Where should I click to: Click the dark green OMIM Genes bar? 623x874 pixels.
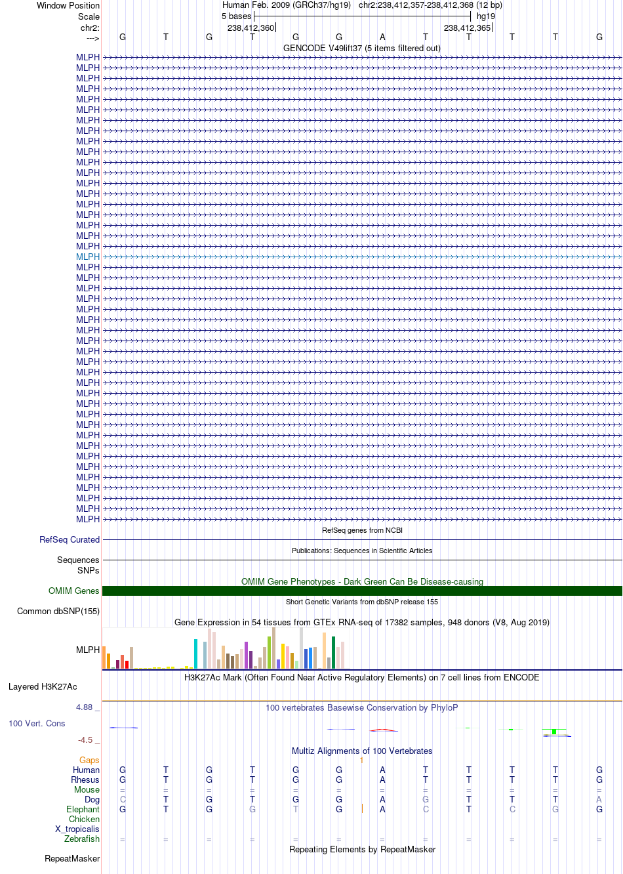(x=362, y=591)
